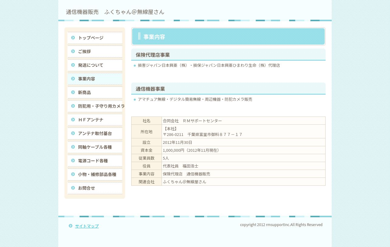Click the アマチュア無線・デジタル簡易無線 line
Image resolution: width=390 pixels, height=247 pixels.
point(195,99)
